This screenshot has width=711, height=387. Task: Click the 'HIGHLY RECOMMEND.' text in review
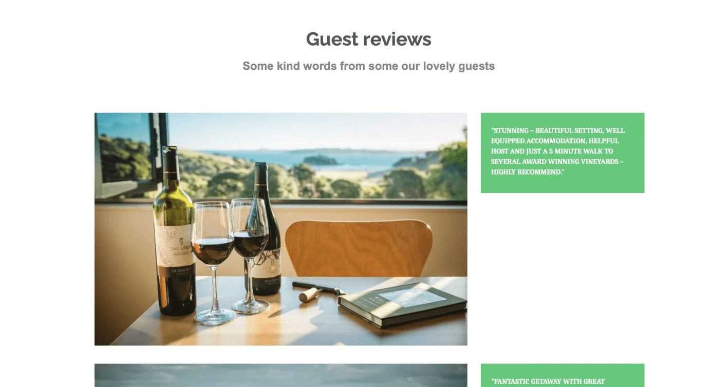point(528,172)
